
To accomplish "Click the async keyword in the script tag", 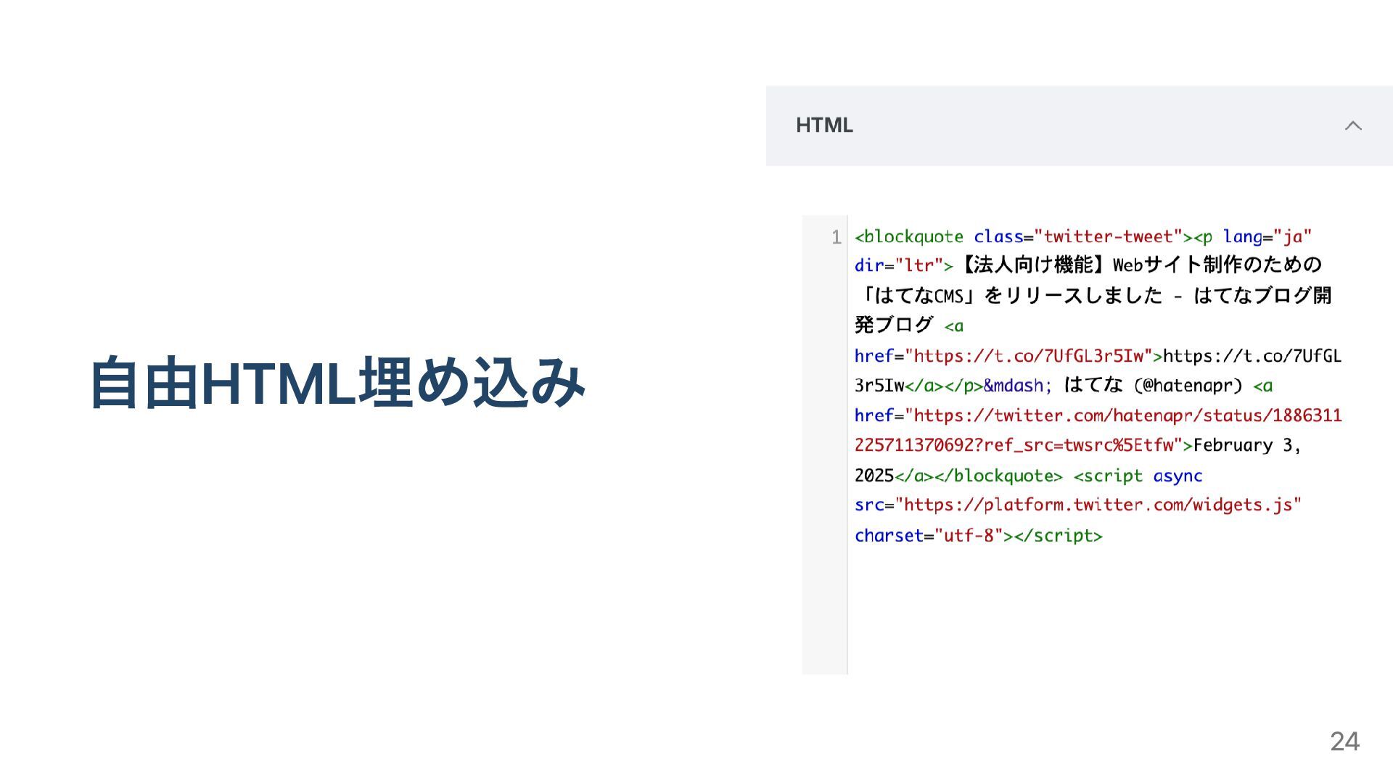I will coord(1177,476).
